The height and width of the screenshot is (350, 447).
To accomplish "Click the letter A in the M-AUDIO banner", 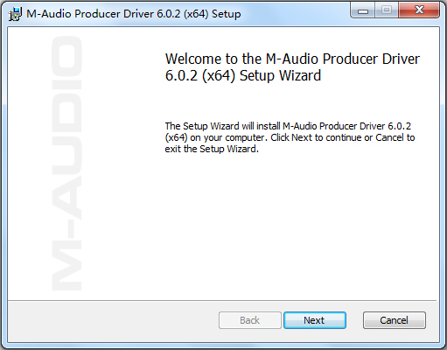I will coord(66,197).
